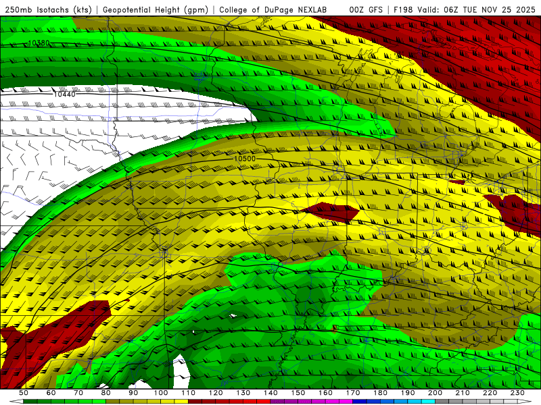Pick the bright yellow swatch just before 110
Viewport: 541px width, 405px height.
(x=181, y=402)
